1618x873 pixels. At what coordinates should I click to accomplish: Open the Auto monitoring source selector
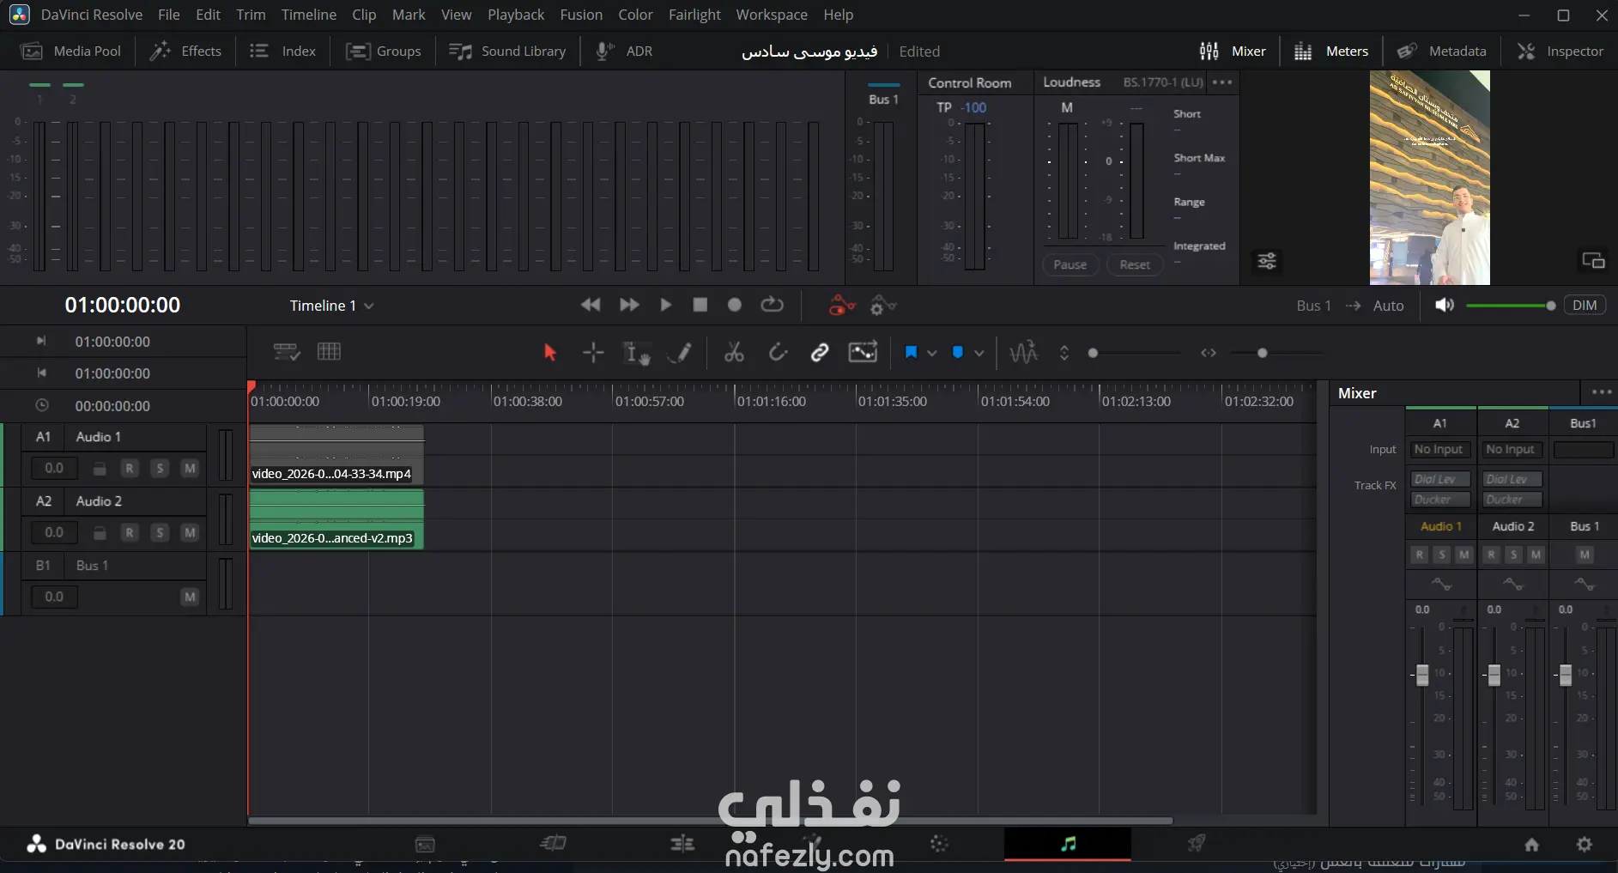pos(1388,306)
